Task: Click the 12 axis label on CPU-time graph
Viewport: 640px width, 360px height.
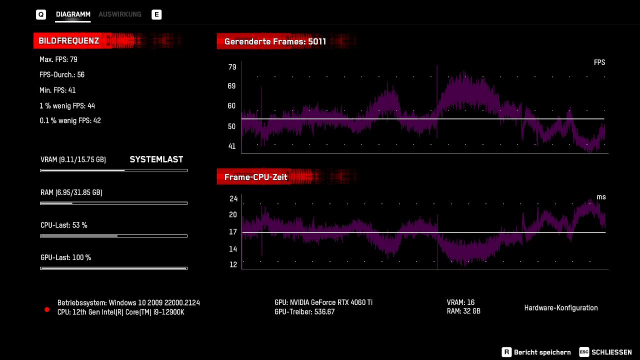Action: click(233, 265)
